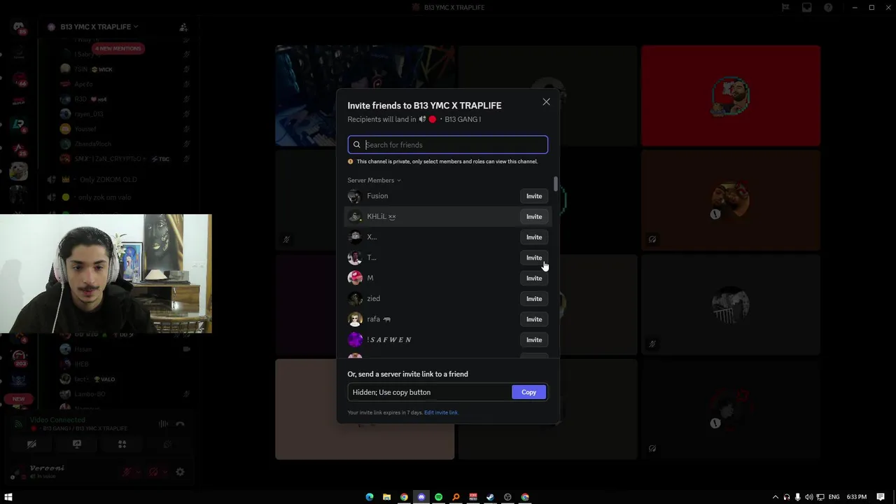The height and width of the screenshot is (504, 896).
Task: Copy the server invite link
Action: (528, 392)
